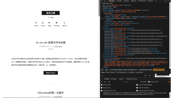Open the Sources tab
This screenshot has height=98, width=174.
tap(126, 1)
